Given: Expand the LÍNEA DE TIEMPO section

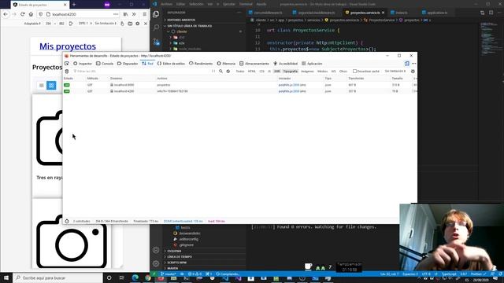Looking at the screenshot, I should pyautogui.click(x=180, y=257).
